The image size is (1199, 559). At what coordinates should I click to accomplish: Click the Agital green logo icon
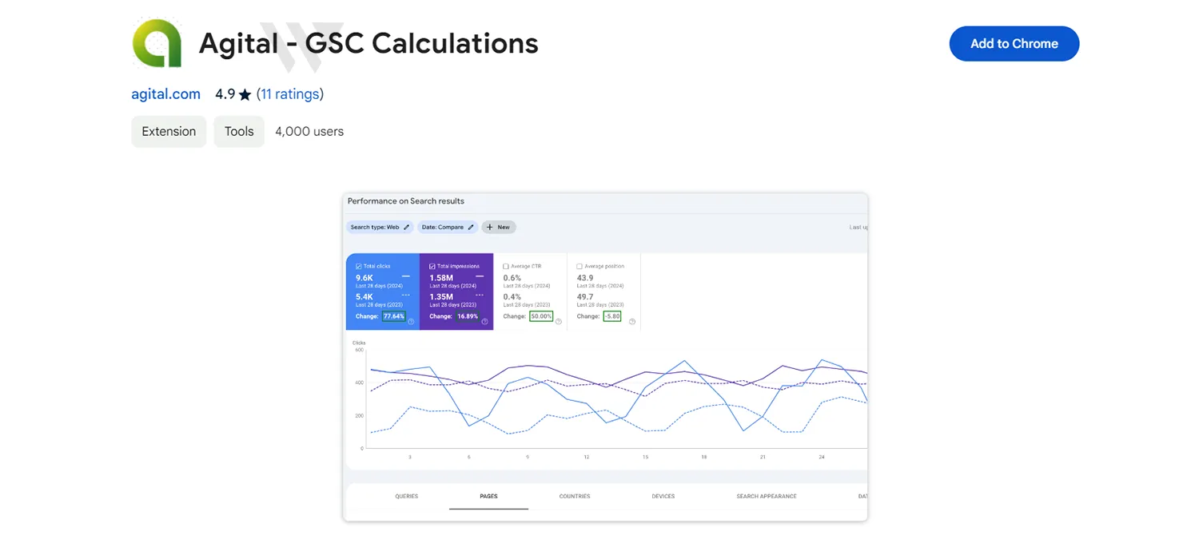tap(157, 44)
